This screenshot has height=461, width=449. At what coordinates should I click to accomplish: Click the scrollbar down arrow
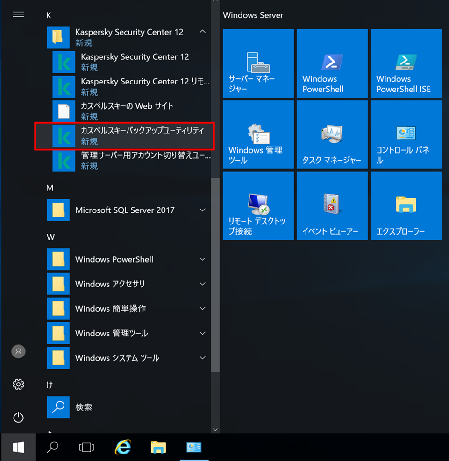(x=215, y=430)
